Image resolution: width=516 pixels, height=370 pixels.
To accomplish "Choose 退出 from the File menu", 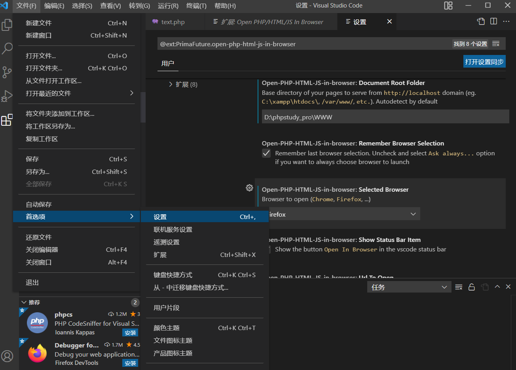I will click(x=76, y=282).
